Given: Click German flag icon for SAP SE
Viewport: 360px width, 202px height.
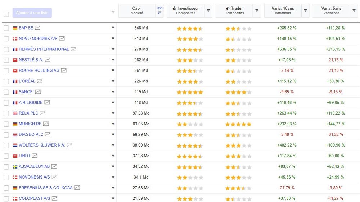Looking at the screenshot, I should click(15, 28).
